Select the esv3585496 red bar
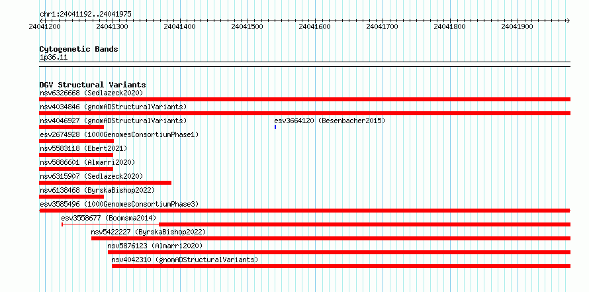 (x=304, y=211)
